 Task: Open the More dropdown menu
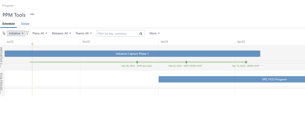154,33
